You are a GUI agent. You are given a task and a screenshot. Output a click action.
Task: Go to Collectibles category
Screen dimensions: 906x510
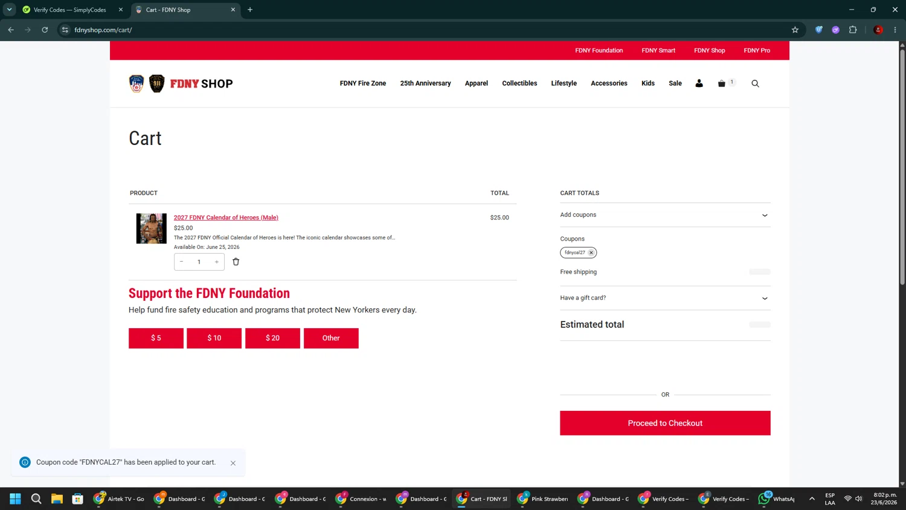tap(519, 83)
